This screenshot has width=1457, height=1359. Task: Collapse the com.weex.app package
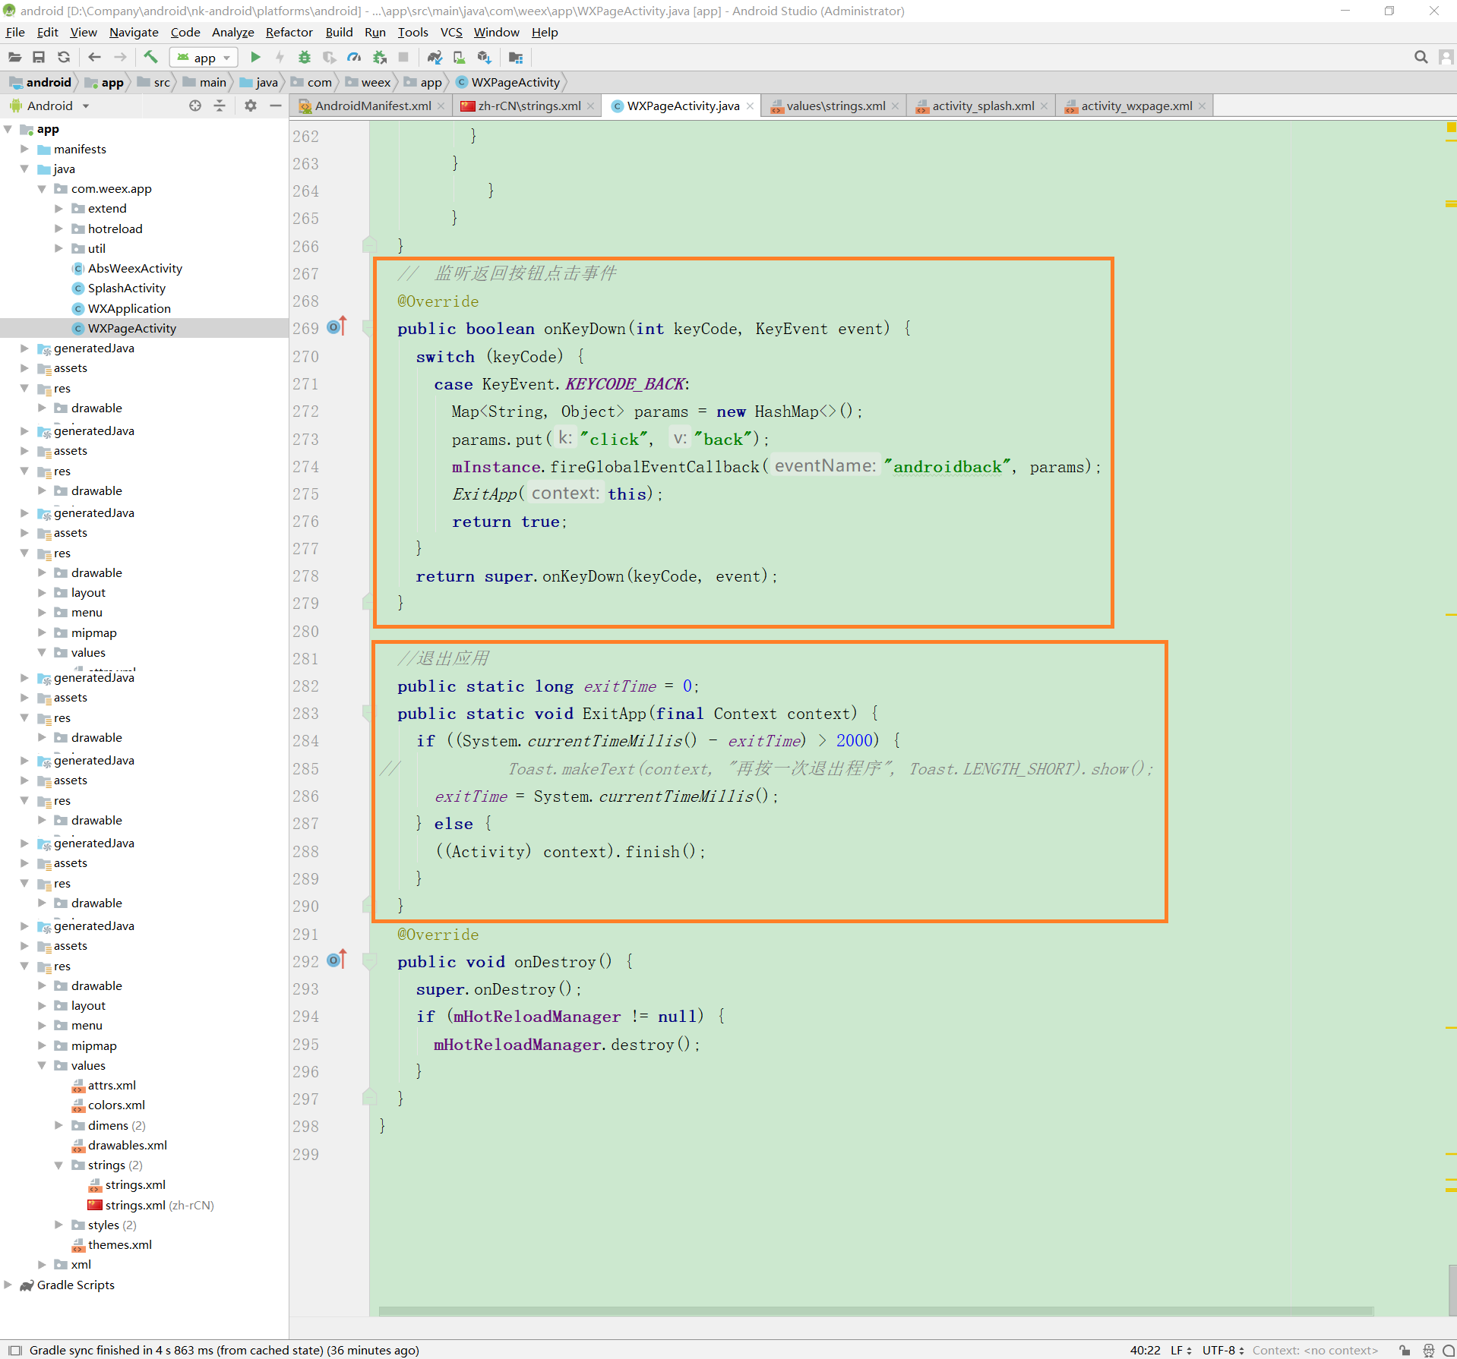(43, 188)
